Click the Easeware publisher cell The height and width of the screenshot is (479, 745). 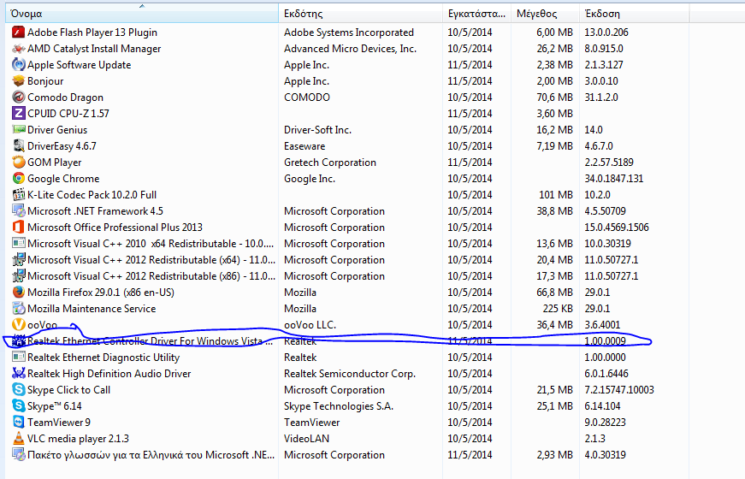click(x=305, y=146)
